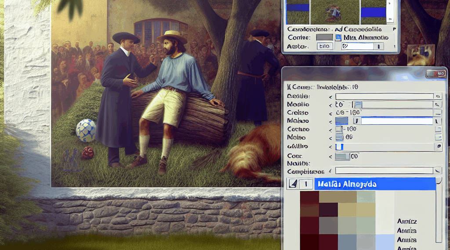Toggle the small checkbox in the Moiso row
This screenshot has height=250, width=450.
pyautogui.click(x=339, y=137)
